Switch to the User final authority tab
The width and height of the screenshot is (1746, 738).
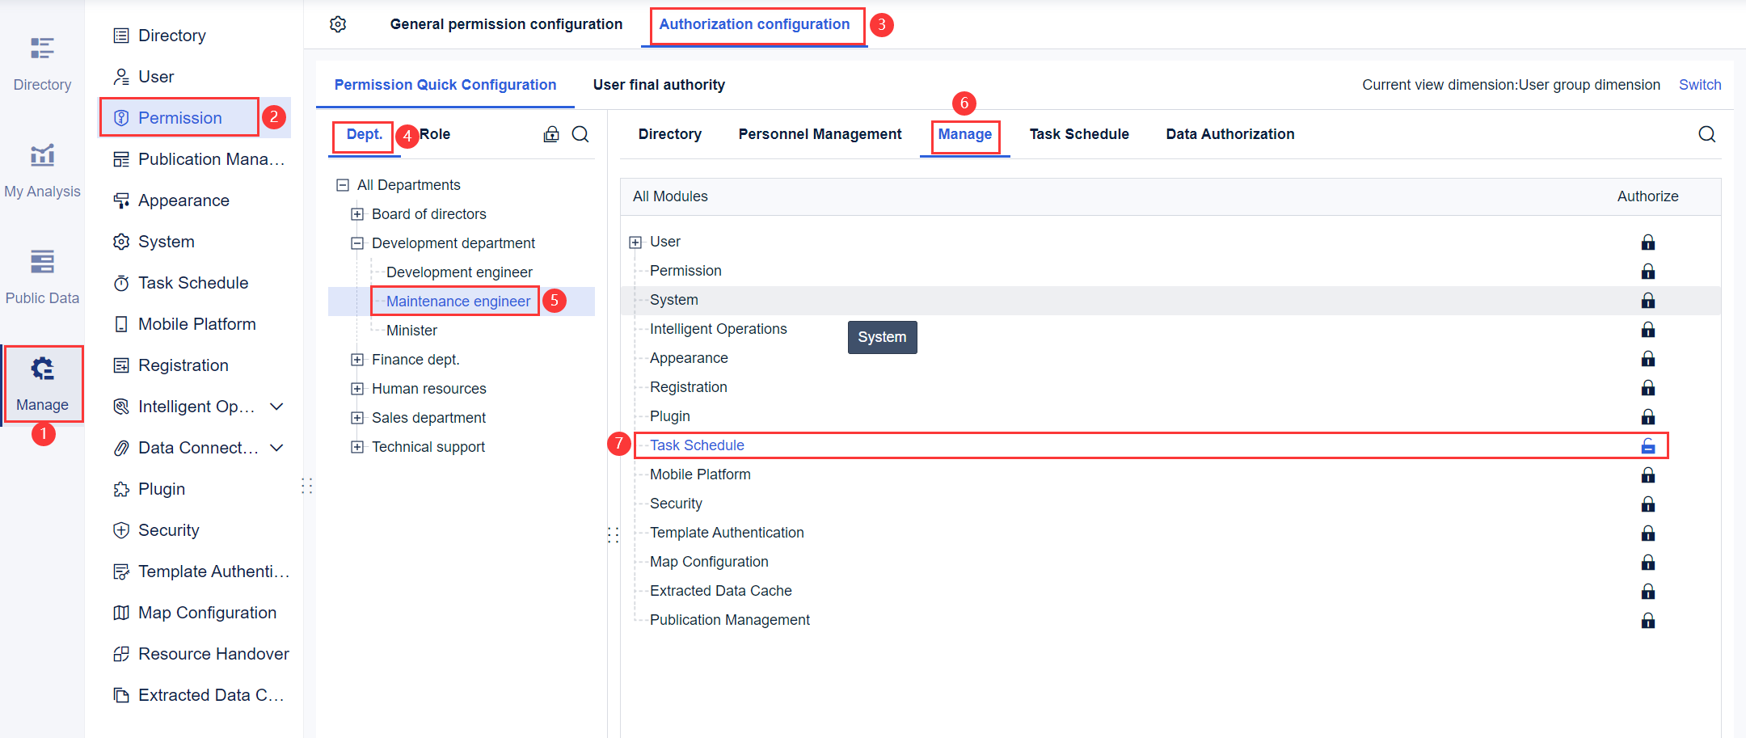(659, 84)
